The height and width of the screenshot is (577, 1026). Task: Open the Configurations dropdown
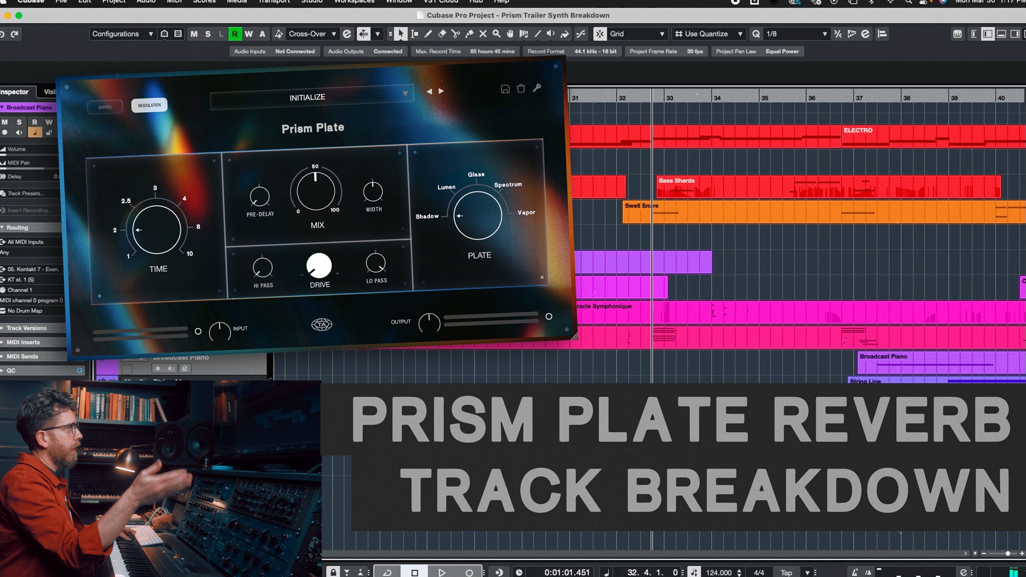point(122,34)
